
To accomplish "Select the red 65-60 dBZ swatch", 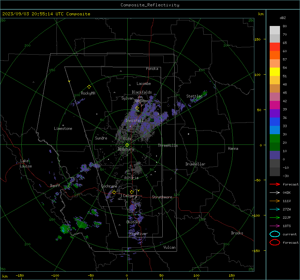I will pyautogui.click(x=275, y=47).
